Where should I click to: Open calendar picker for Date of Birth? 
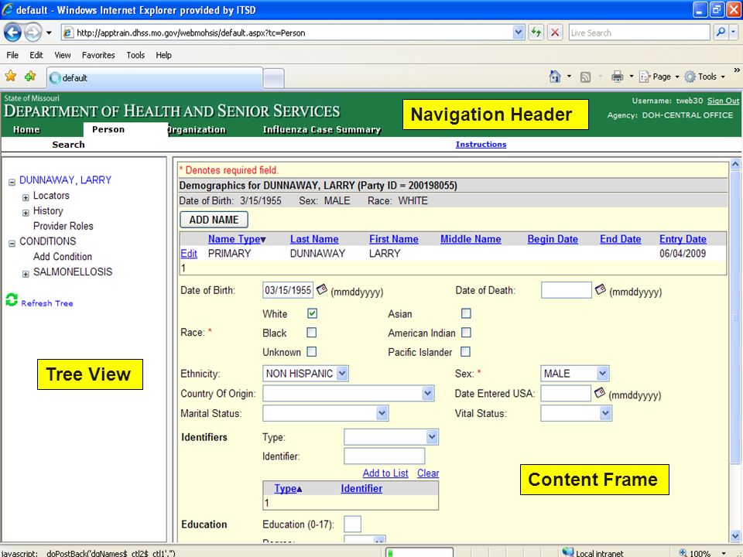tap(322, 289)
